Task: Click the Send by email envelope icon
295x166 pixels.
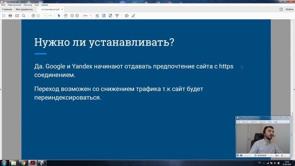Action: tap(17, 16)
